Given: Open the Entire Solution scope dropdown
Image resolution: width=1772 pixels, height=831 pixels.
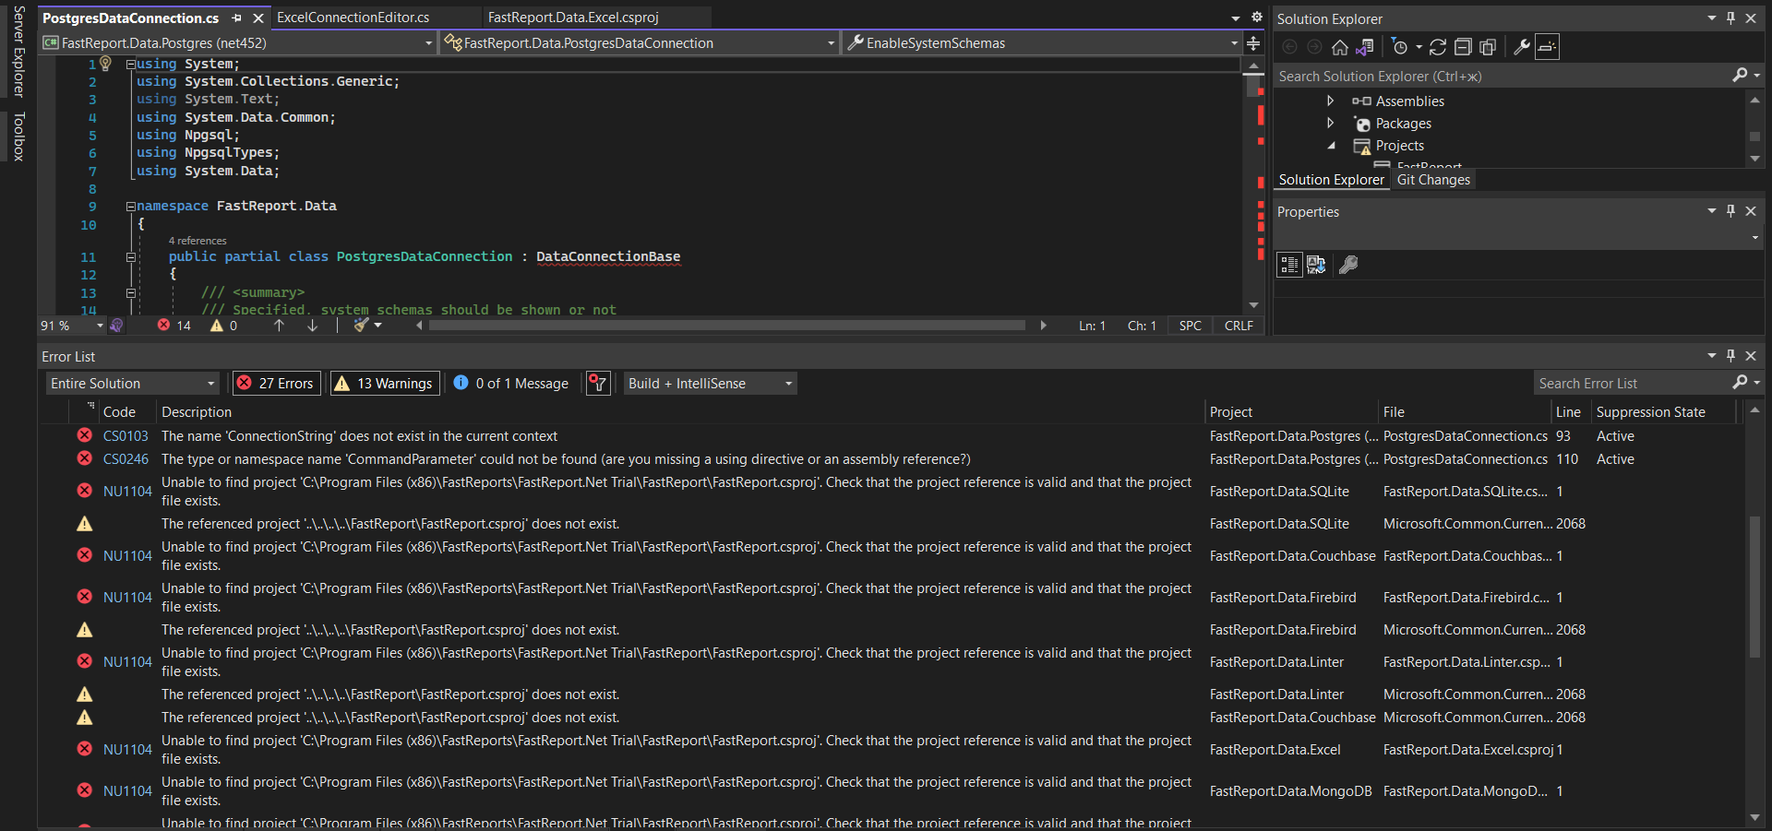Looking at the screenshot, I should (133, 384).
